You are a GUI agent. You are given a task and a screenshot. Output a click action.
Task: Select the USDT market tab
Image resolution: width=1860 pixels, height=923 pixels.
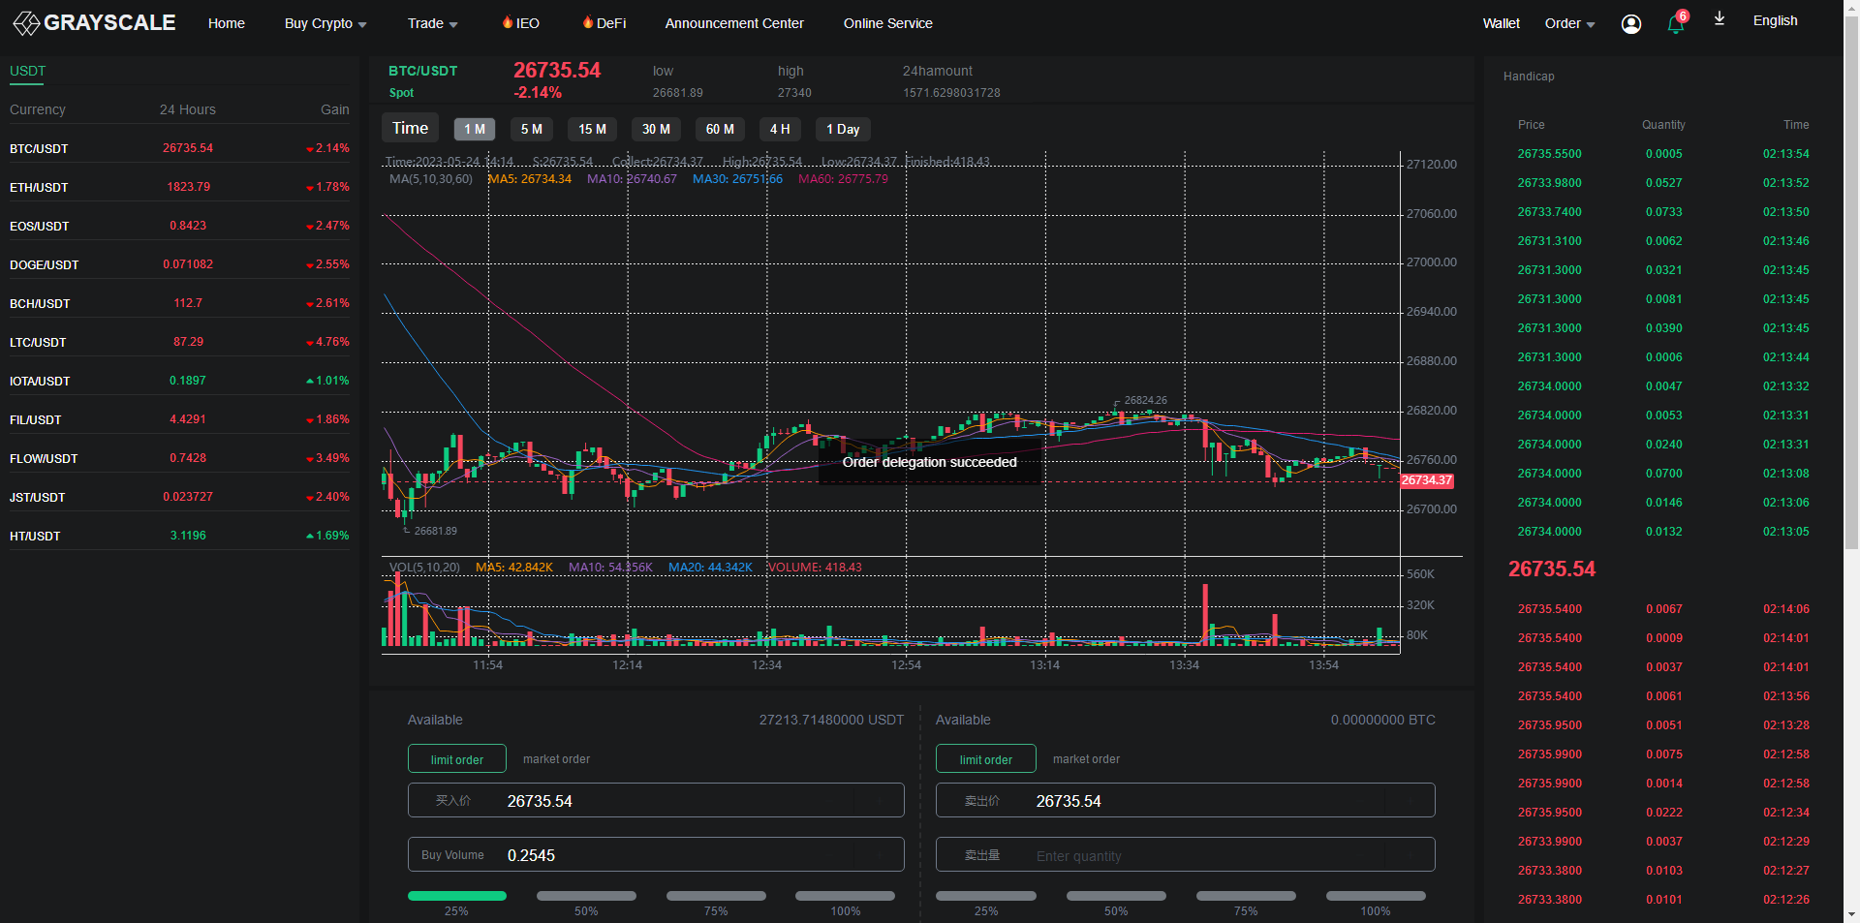click(27, 71)
